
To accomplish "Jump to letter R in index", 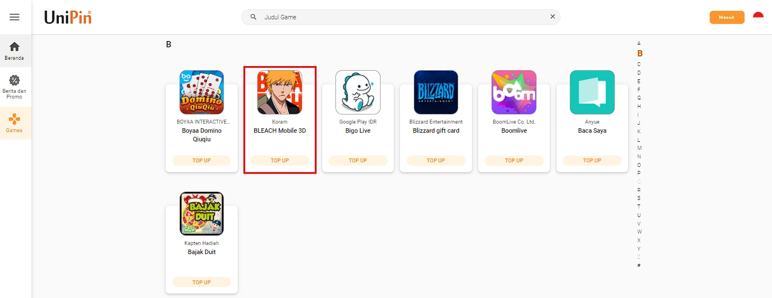I will coord(639,190).
